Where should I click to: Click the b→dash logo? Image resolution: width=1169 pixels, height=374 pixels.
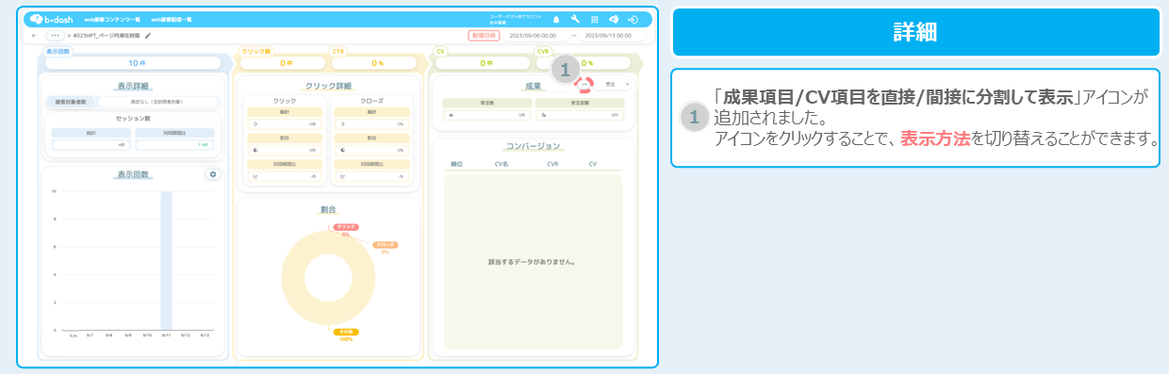coord(50,19)
